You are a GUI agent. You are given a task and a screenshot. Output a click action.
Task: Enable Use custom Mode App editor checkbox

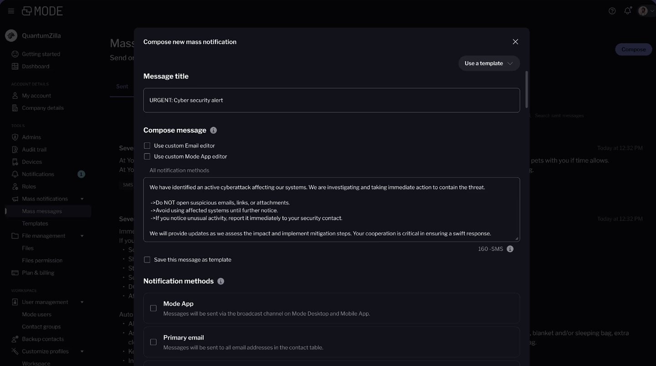pos(147,157)
